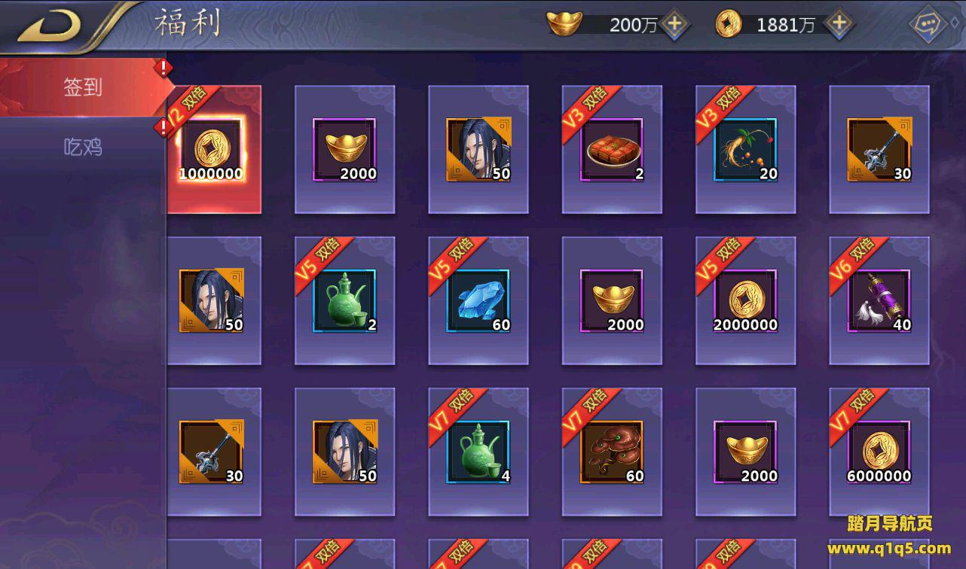Select the green wine jug reward showing 4
966x569 pixels.
[x=478, y=452]
